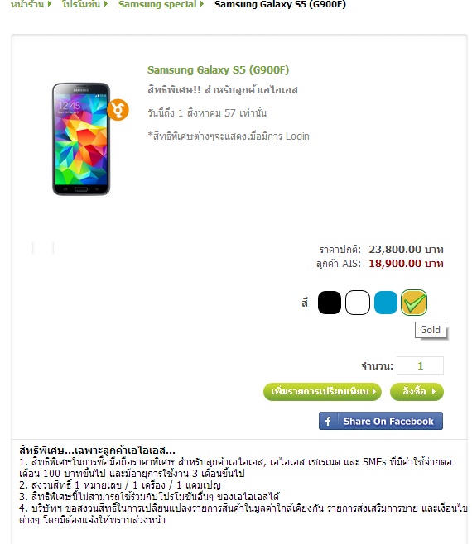This screenshot has width=472, height=544.
Task: Click the green Samsung Galaxy S5 (G900F) title
Action: pyautogui.click(x=218, y=69)
